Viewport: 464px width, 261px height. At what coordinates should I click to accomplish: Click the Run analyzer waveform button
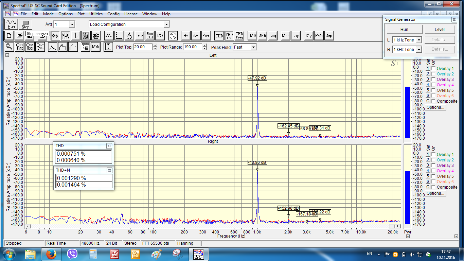12,24
